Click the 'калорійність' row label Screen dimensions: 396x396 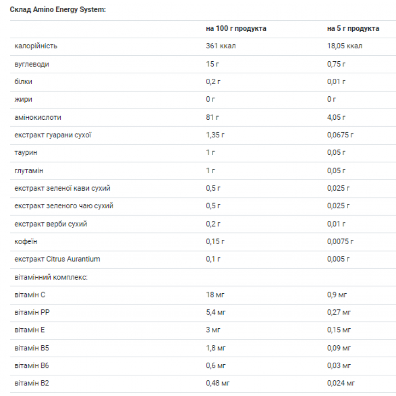36,46
